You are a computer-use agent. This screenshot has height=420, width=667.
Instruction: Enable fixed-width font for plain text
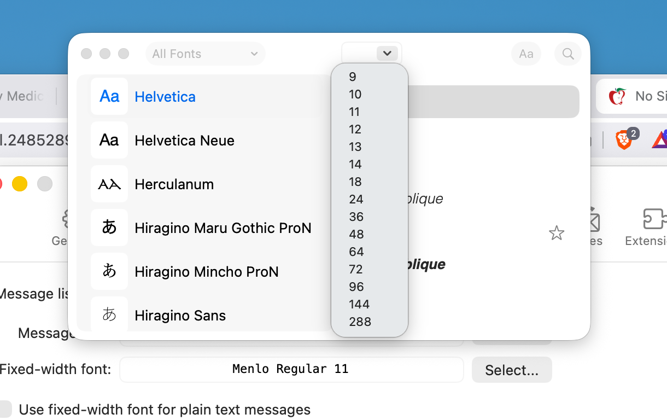click(5, 409)
